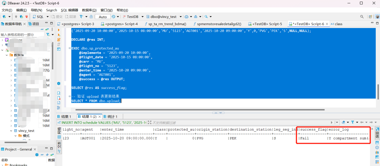The width and height of the screenshot is (380, 166).
Task: Open the TestDB connection dropdown
Action: pyautogui.click(x=142, y=16)
